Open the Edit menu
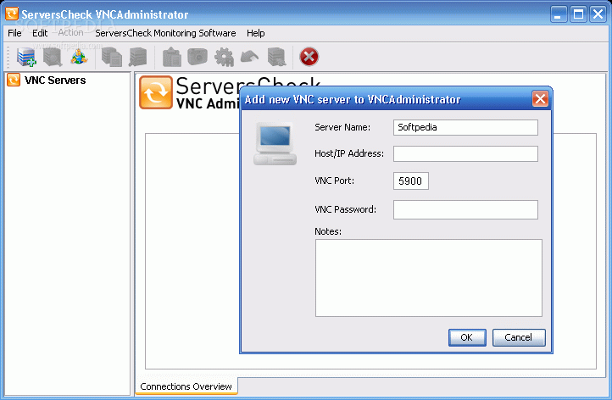 point(40,33)
